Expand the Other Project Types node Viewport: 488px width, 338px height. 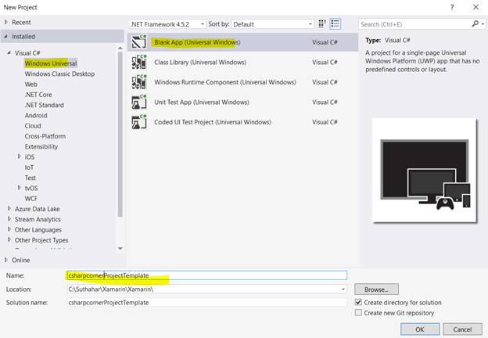[x=9, y=240]
